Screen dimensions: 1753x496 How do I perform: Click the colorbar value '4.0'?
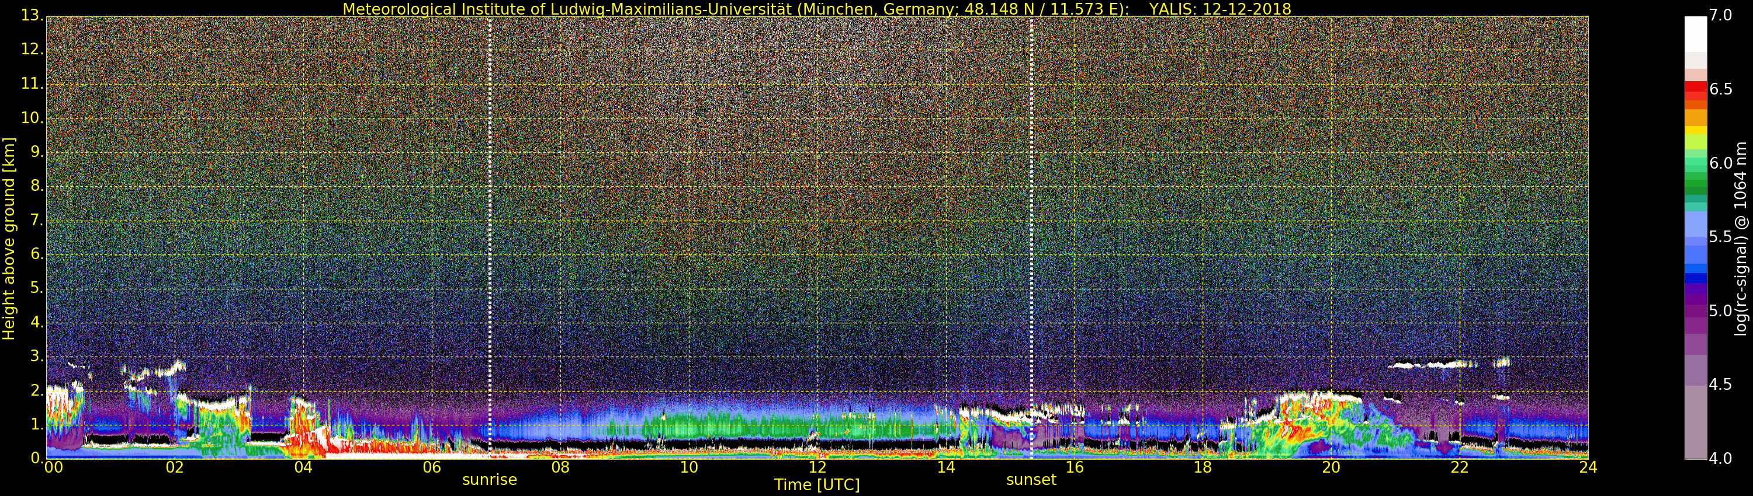(x=1720, y=459)
